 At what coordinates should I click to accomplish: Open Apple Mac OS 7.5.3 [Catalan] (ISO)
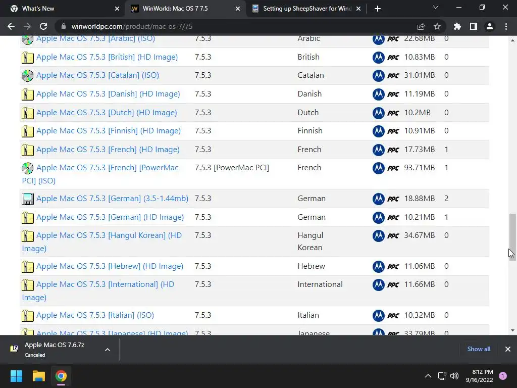97,75
